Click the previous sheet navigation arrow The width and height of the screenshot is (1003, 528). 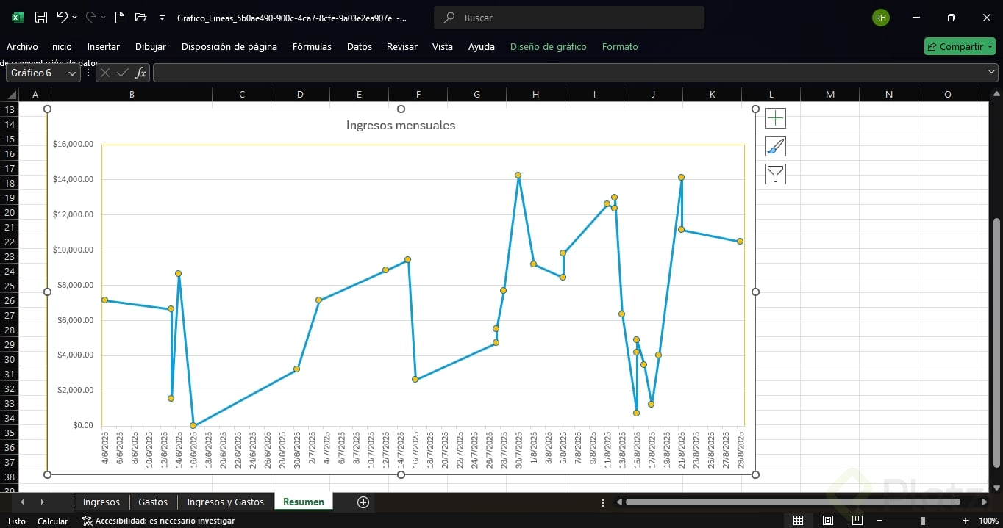click(x=22, y=502)
